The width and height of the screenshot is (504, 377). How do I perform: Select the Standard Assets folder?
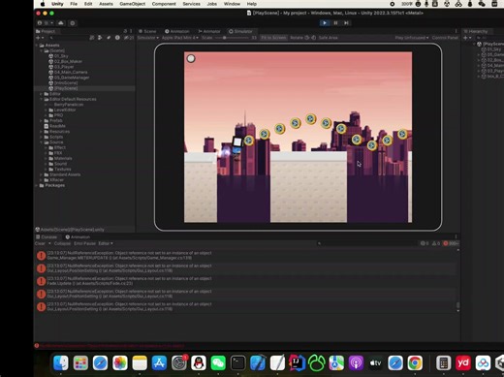62,174
